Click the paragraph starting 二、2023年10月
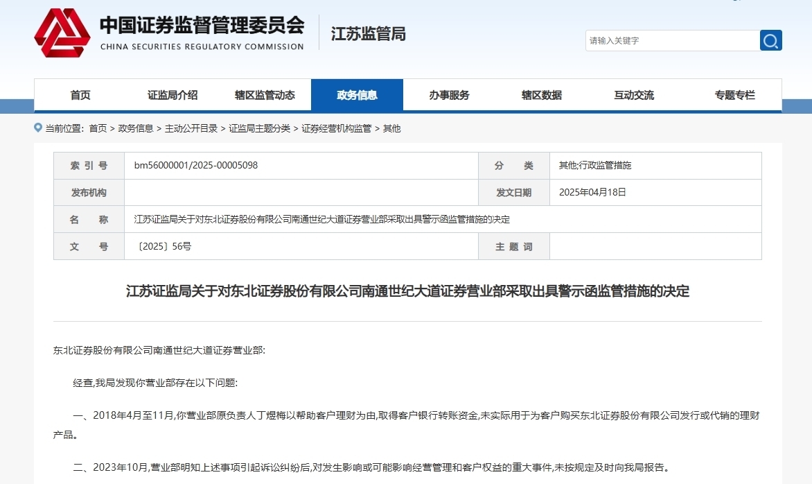812x484 pixels. coord(372,467)
